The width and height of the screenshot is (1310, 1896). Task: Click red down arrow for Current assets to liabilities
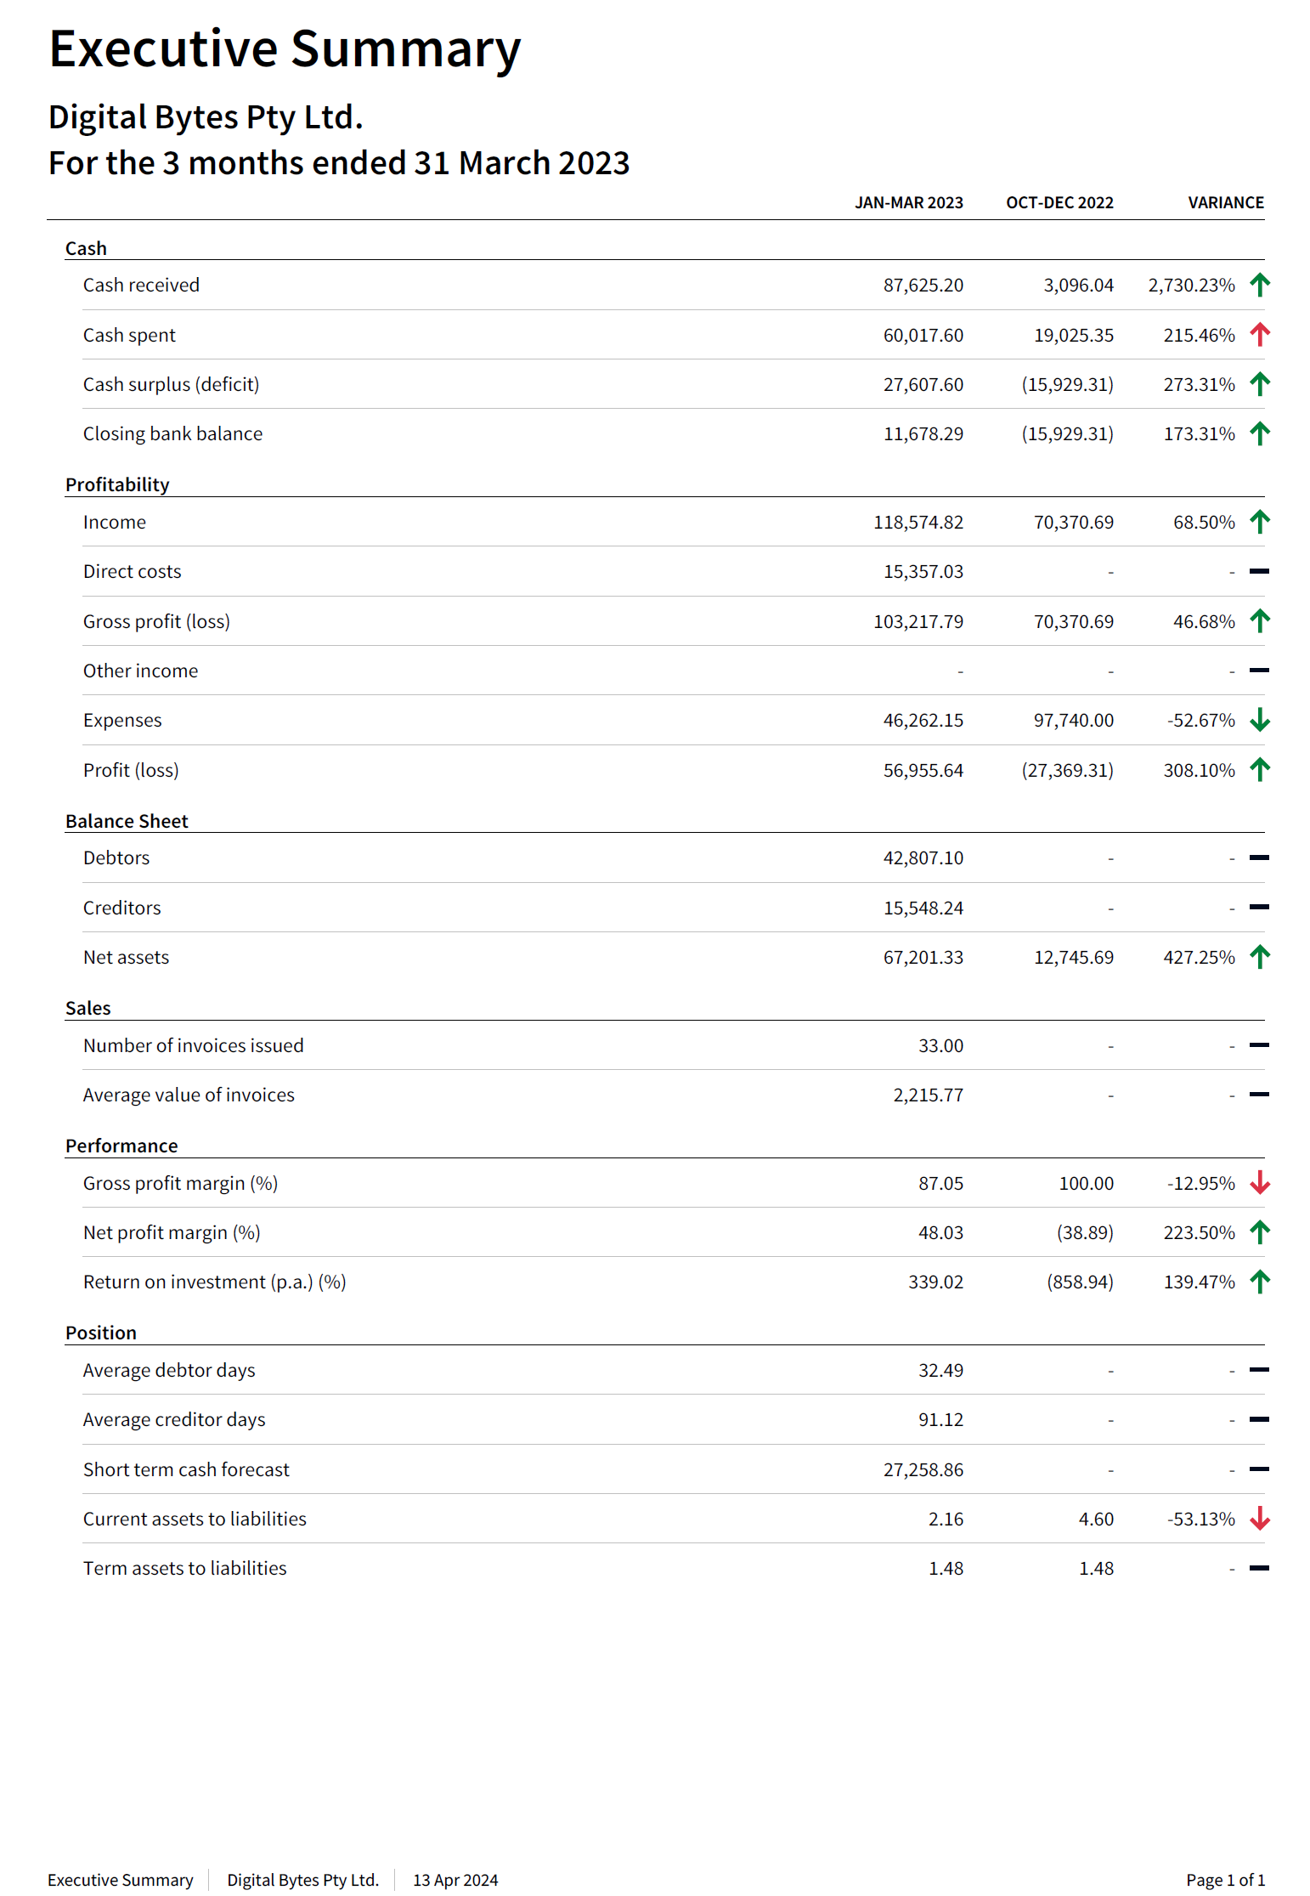tap(1260, 1519)
